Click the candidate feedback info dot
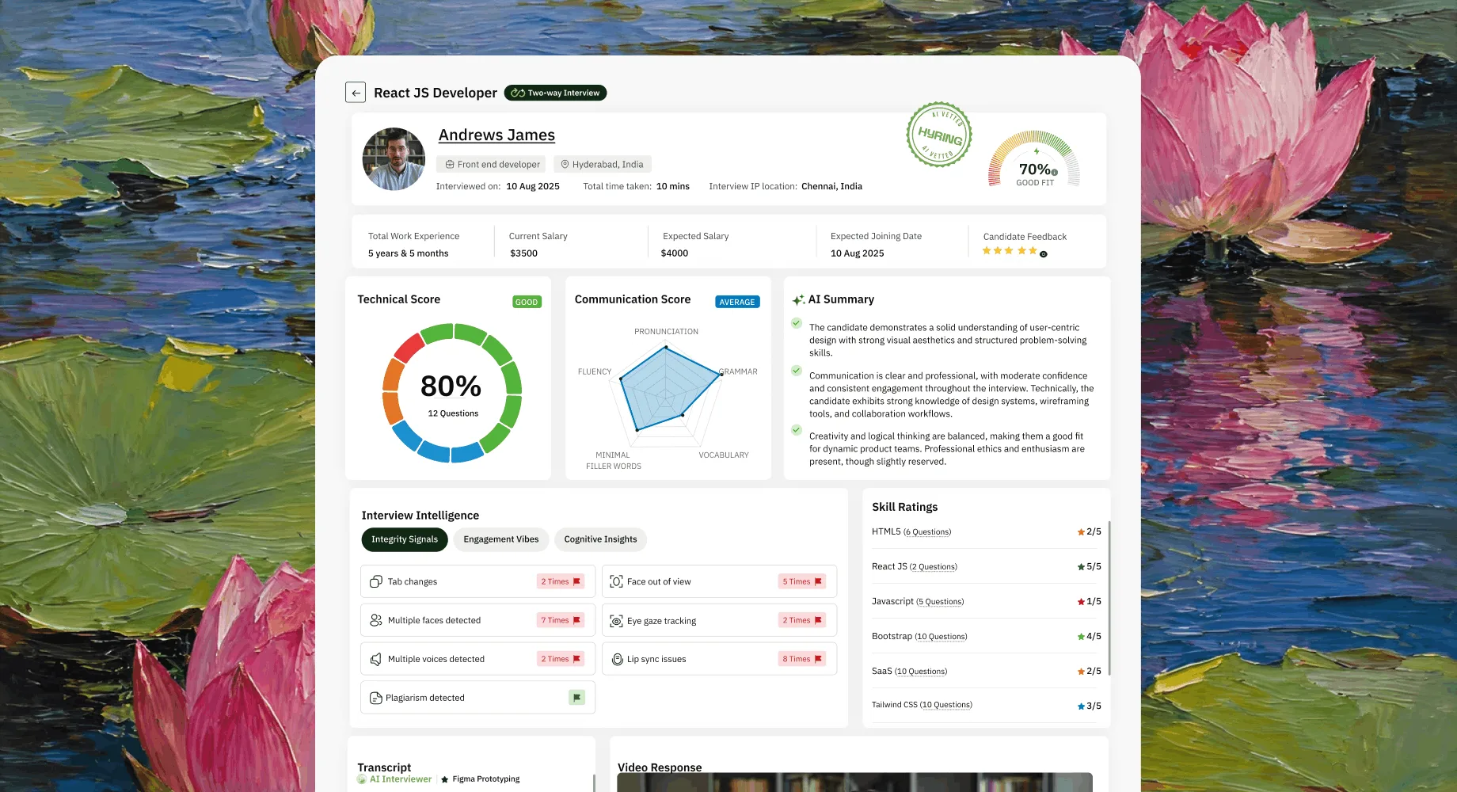Viewport: 1457px width, 792px height. [1044, 254]
